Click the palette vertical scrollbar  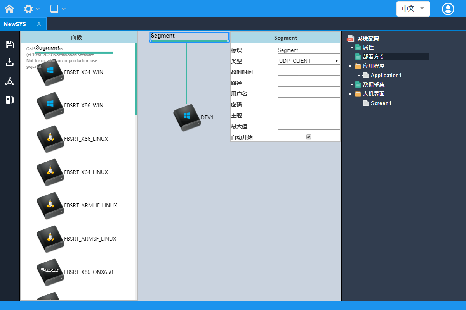click(x=136, y=79)
